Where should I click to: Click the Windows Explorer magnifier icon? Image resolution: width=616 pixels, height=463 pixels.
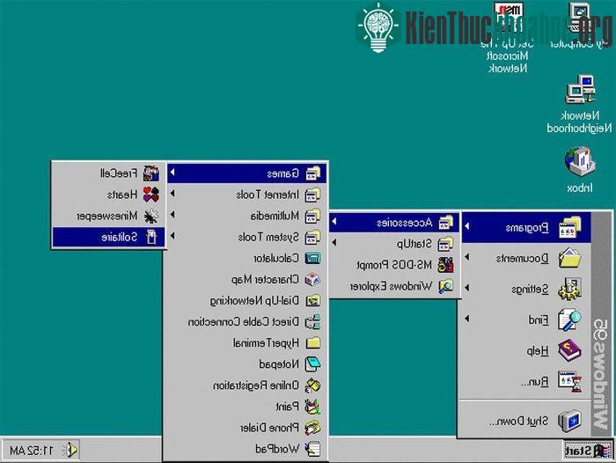coord(446,287)
